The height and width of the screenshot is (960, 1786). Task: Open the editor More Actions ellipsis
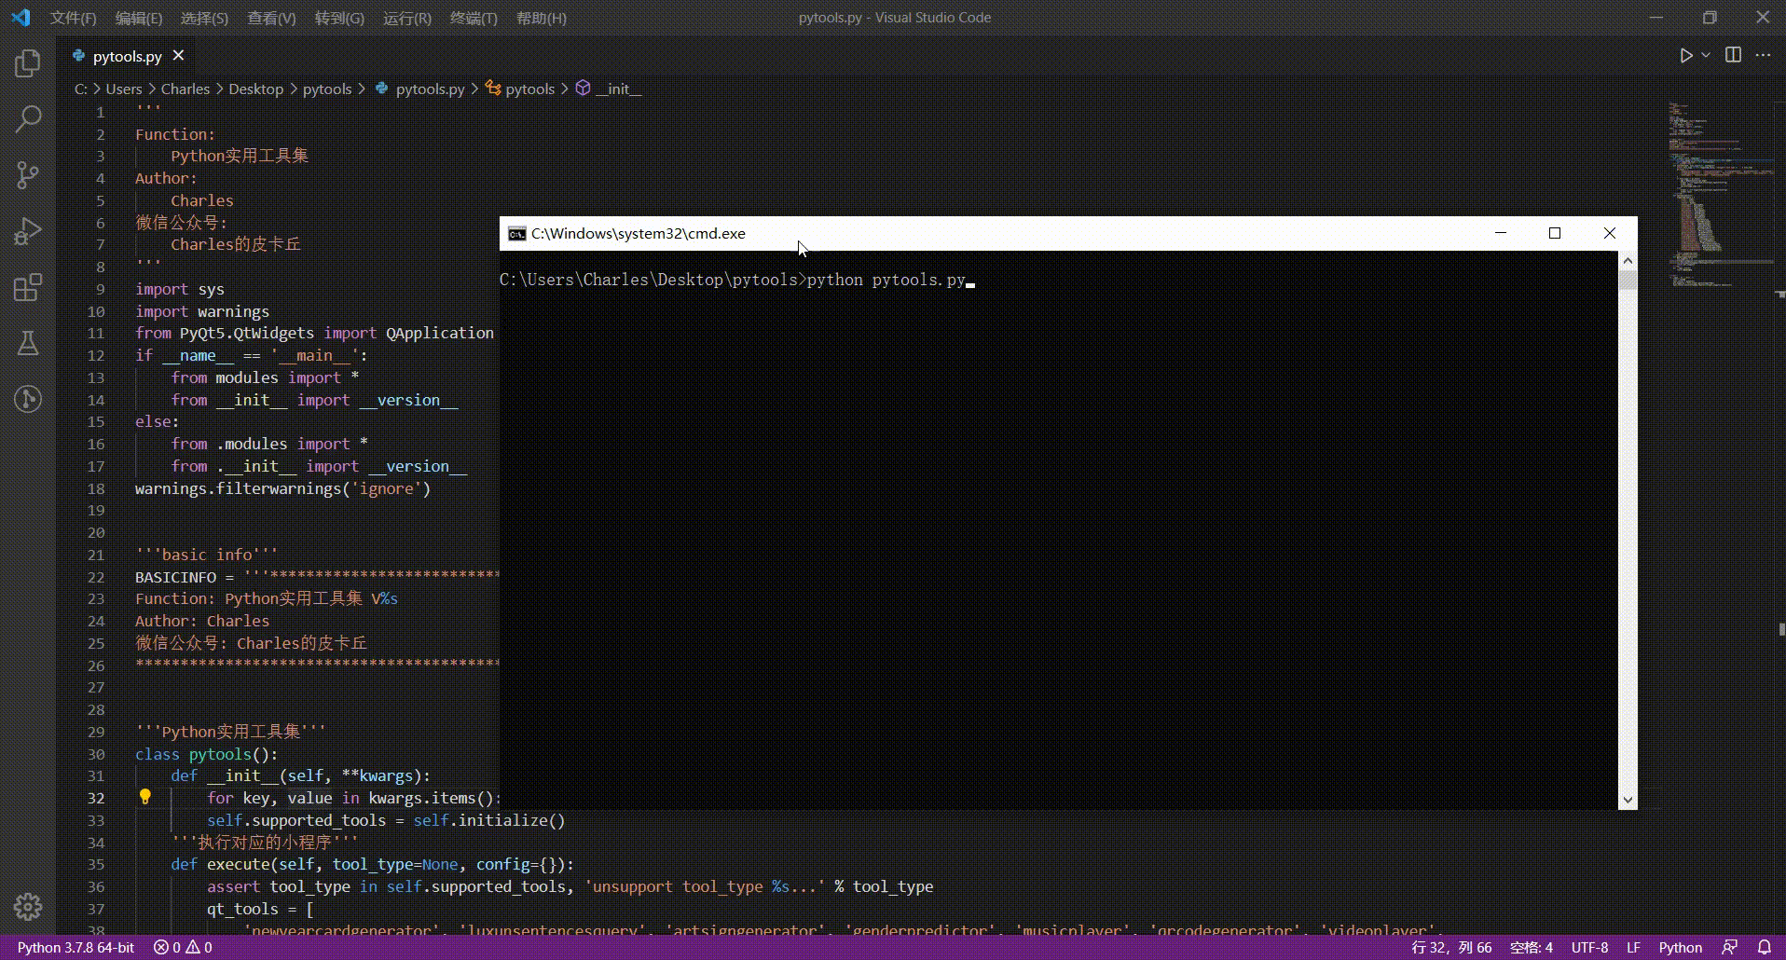point(1763,56)
